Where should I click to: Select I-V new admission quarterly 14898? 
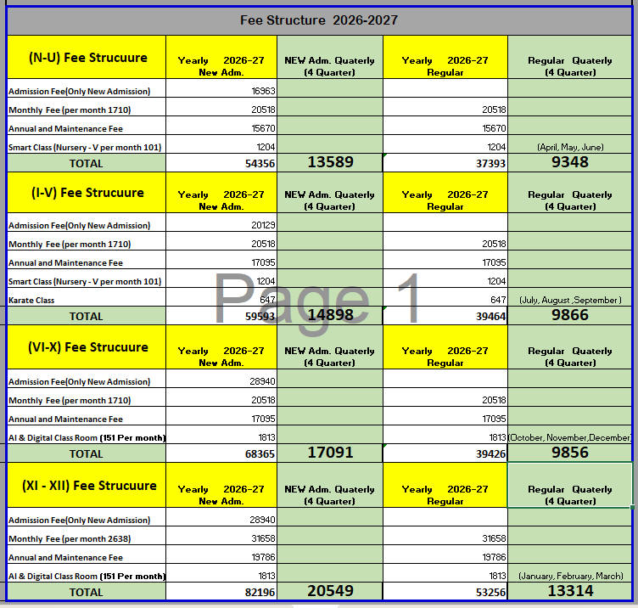(x=330, y=315)
